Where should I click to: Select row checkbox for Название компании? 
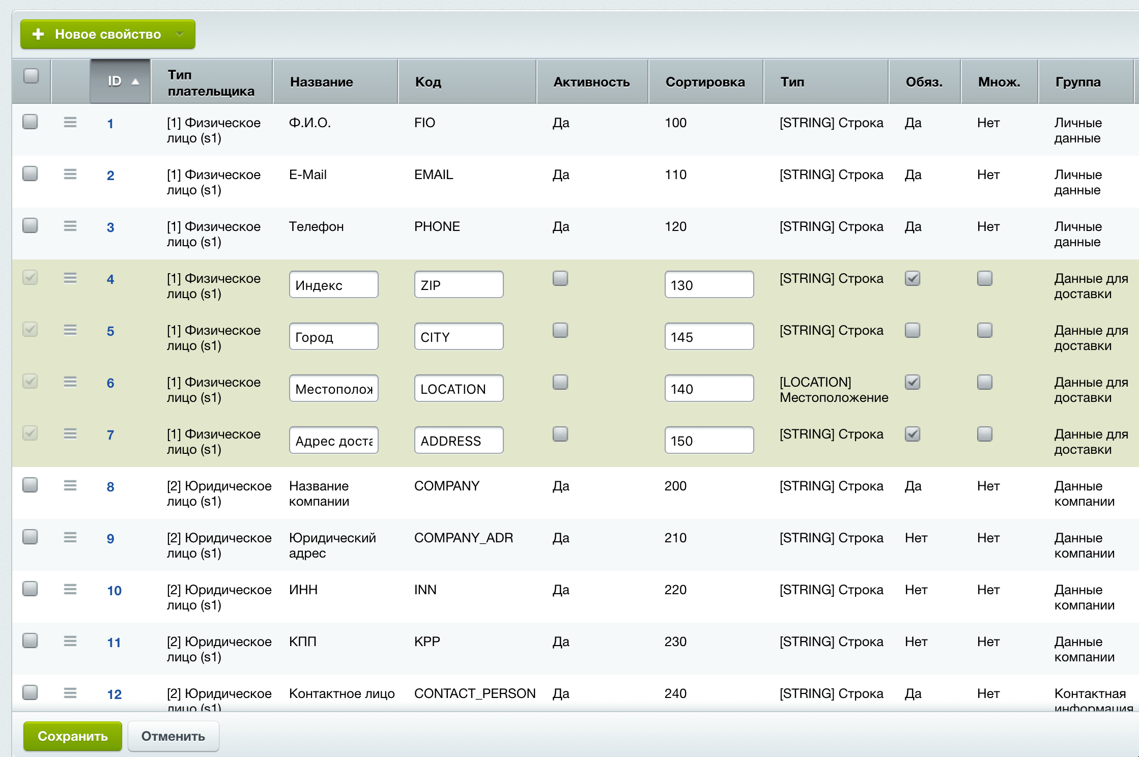[30, 485]
